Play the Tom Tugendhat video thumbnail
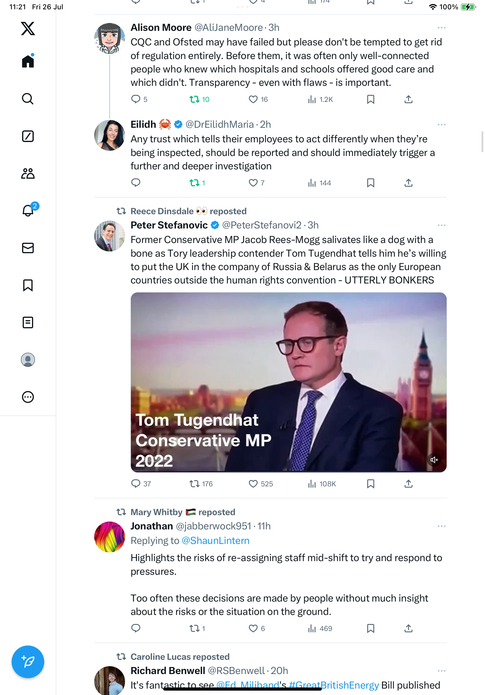 point(288,382)
